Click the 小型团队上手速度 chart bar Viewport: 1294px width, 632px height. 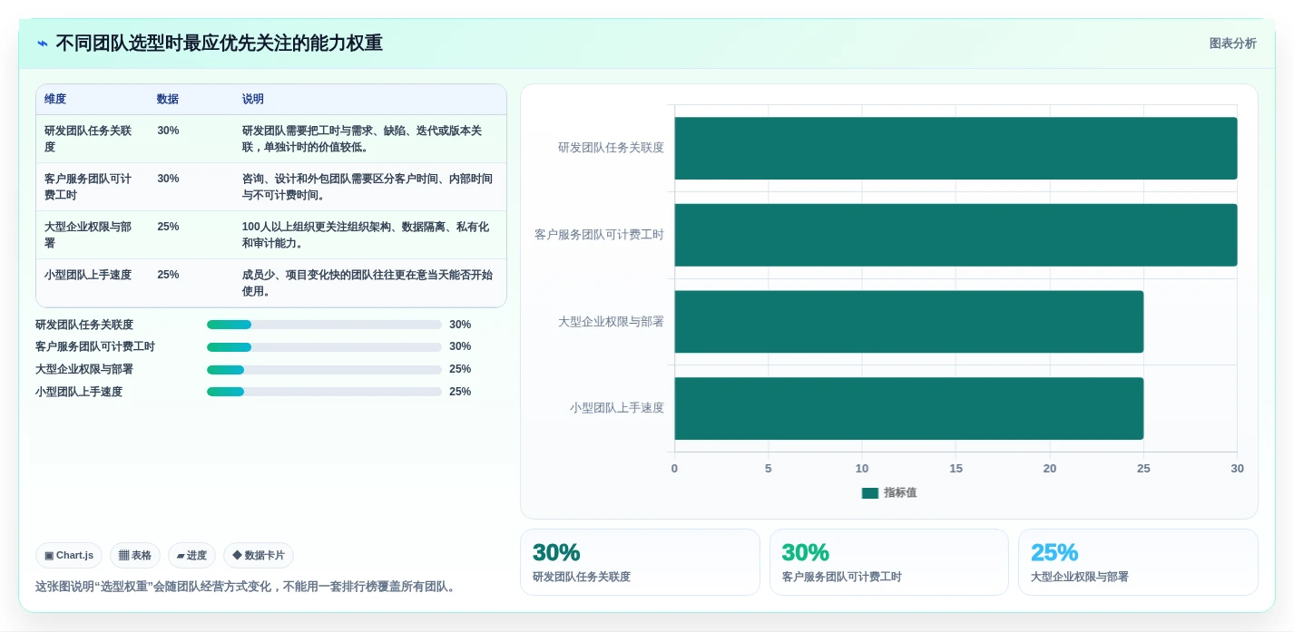pyautogui.click(x=908, y=409)
